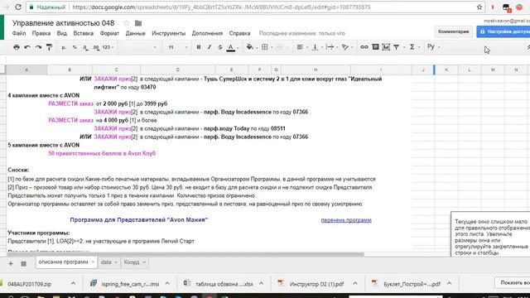Open downloaded Буклет_Построй pdf file
This screenshot has width=530, height=298.
pos(406,284)
